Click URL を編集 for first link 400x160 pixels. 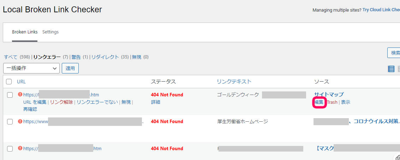point(35,102)
